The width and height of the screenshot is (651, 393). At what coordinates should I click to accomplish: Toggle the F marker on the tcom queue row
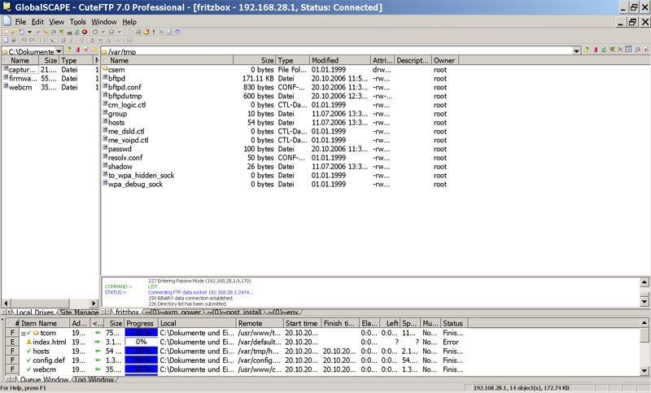click(x=12, y=333)
